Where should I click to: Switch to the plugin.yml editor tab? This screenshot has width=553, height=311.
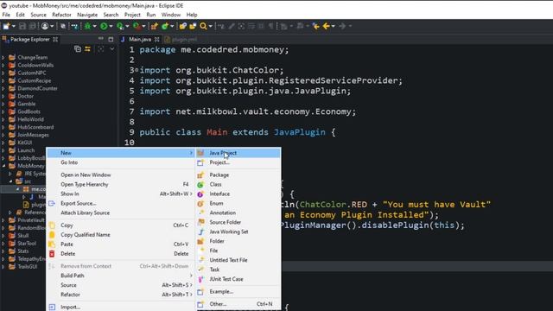coord(184,39)
